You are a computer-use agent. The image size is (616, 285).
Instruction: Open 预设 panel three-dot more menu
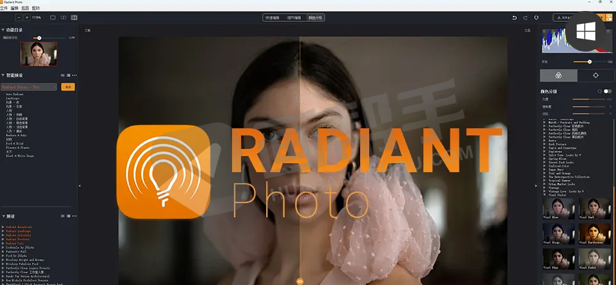click(74, 216)
